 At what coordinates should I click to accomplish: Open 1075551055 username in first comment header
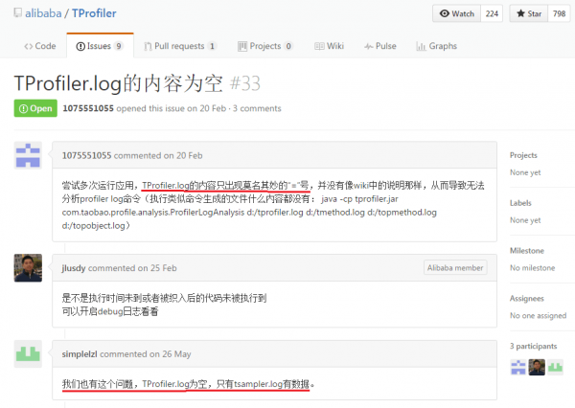(x=86, y=155)
